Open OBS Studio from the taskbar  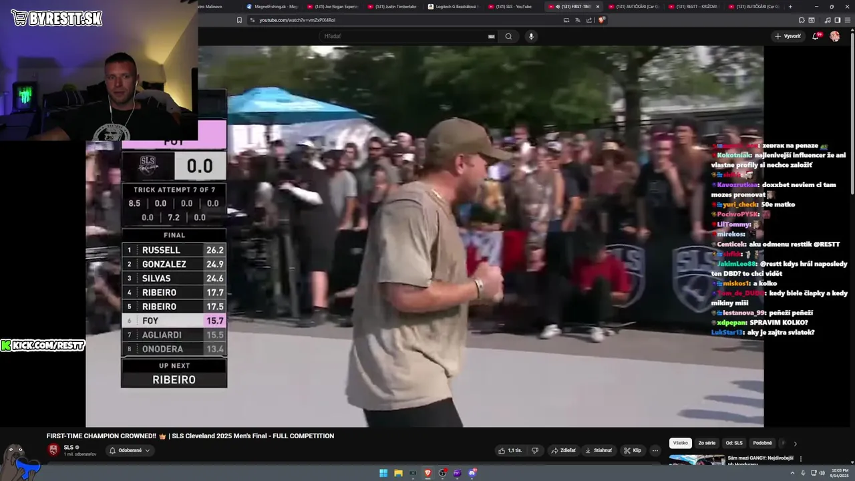click(443, 473)
